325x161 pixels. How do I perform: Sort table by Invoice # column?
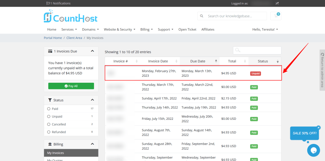click(122, 61)
